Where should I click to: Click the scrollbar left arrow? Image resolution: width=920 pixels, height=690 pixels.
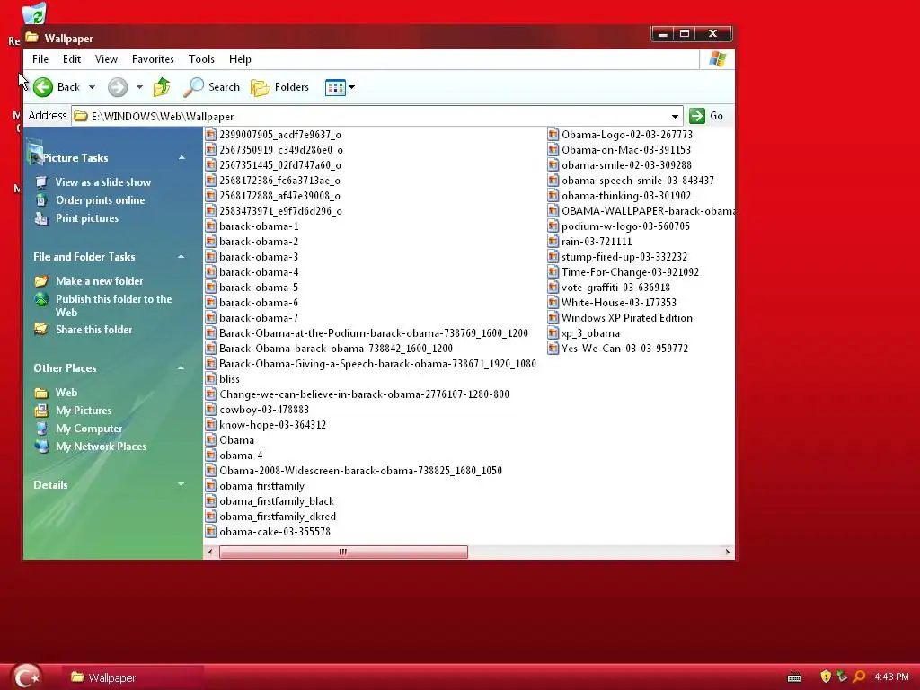pos(210,552)
